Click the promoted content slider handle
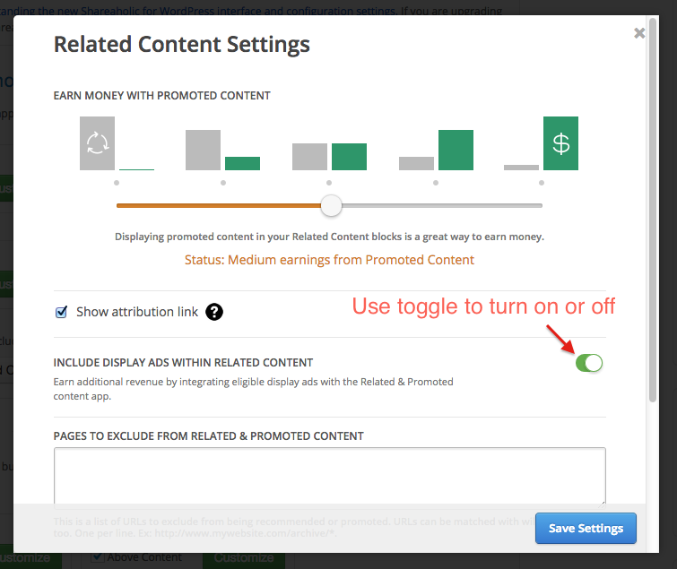The height and width of the screenshot is (569, 677). click(x=331, y=205)
